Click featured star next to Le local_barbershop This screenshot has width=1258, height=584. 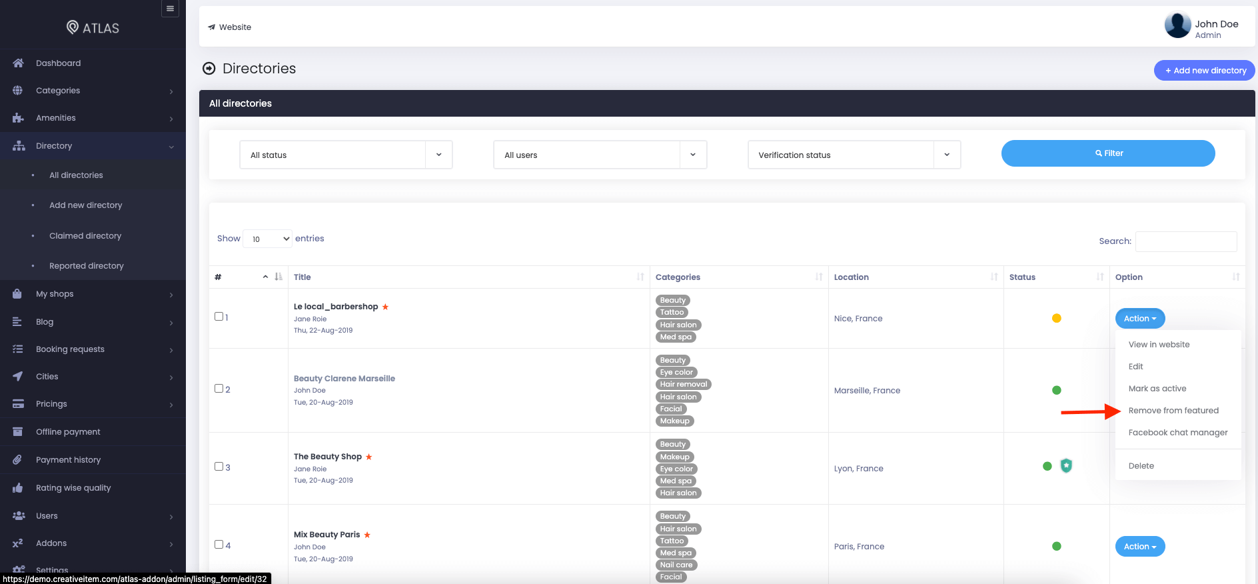pyautogui.click(x=385, y=307)
